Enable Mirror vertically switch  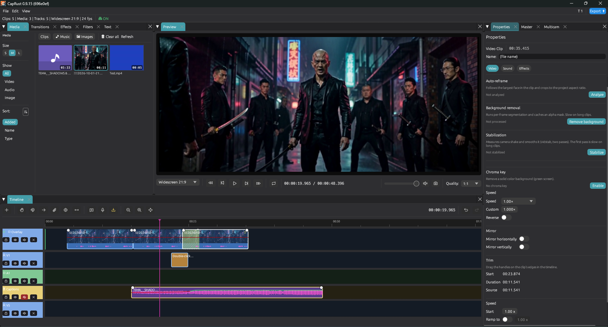tap(524, 247)
